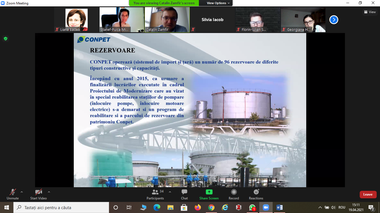Click REZERVOARE slide heading
The width and height of the screenshot is (380, 213).
112,50
